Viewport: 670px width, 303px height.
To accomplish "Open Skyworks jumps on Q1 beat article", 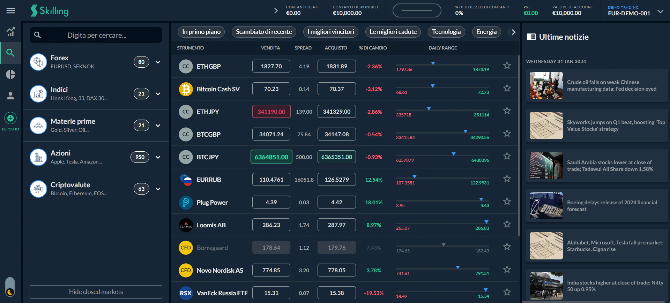I will pyautogui.click(x=597, y=126).
